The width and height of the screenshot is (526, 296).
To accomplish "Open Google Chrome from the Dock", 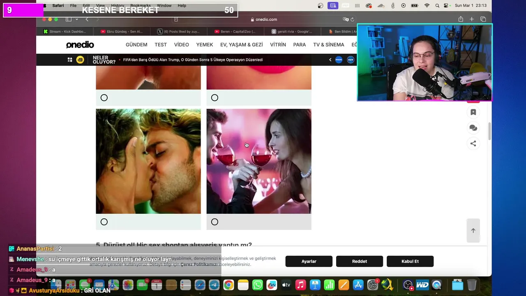I will point(229,285).
